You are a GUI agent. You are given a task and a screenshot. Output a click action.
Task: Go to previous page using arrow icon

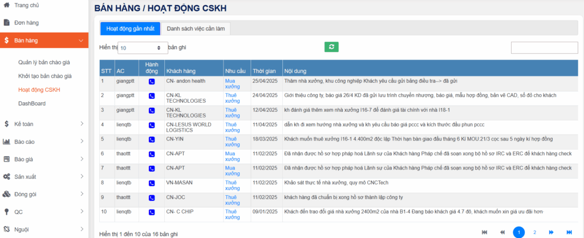502,232
